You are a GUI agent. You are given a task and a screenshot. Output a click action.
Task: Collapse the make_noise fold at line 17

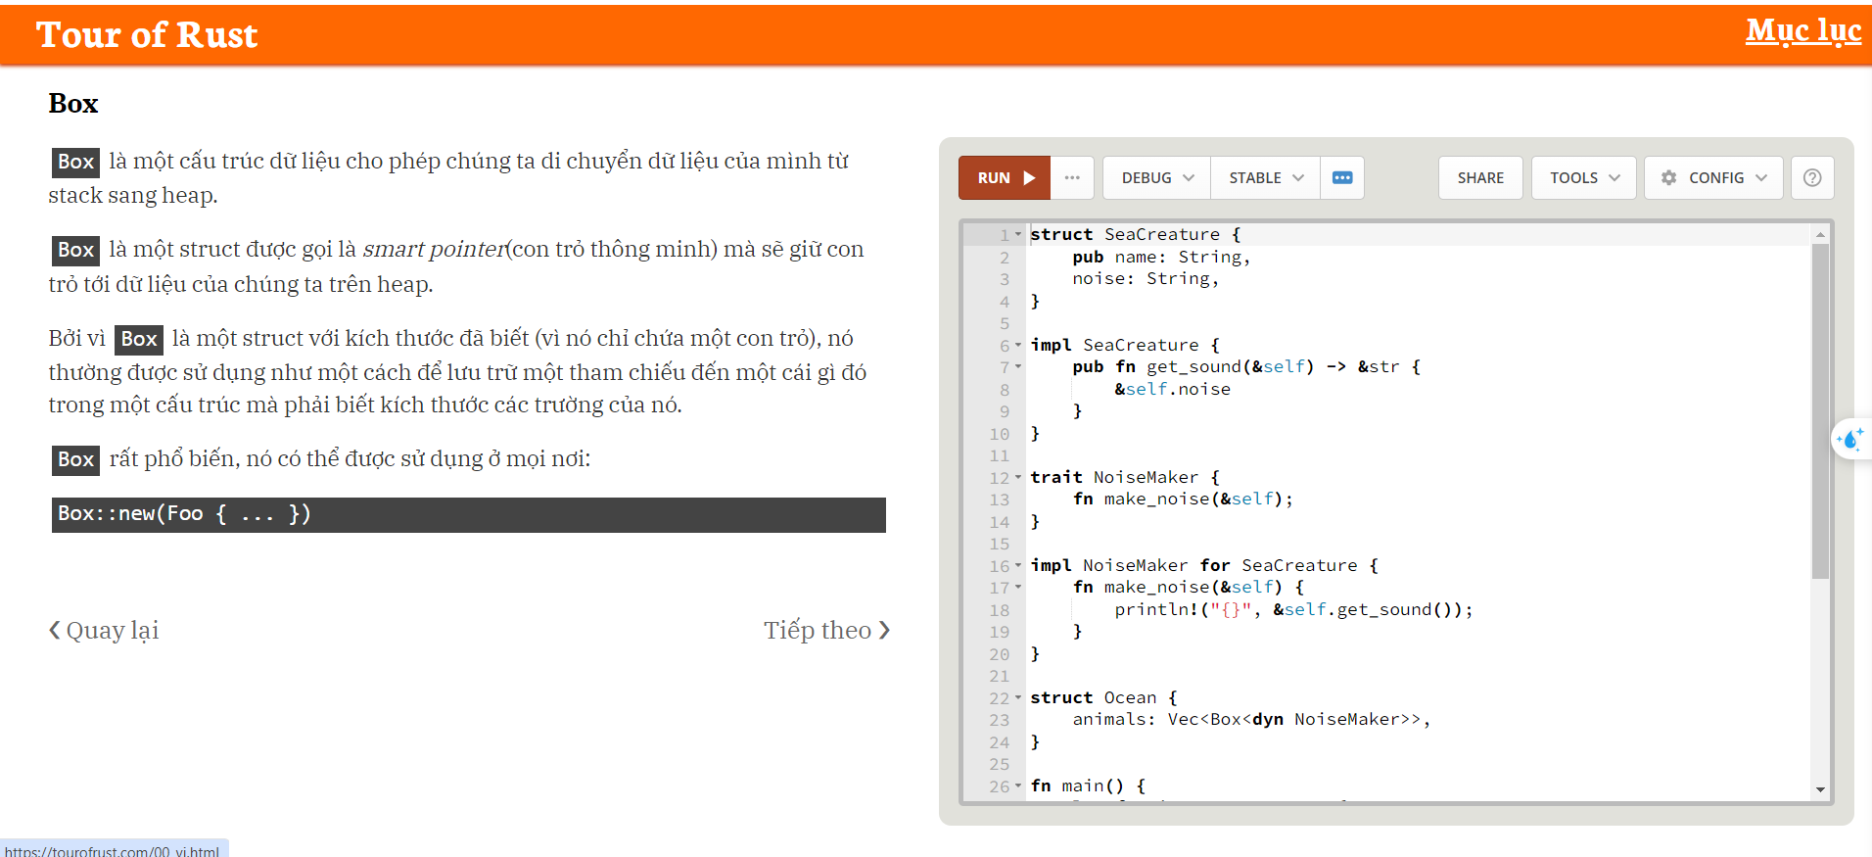click(x=1018, y=588)
